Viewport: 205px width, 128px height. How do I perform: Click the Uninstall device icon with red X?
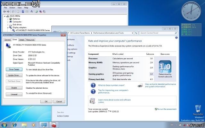[x=40, y=12]
